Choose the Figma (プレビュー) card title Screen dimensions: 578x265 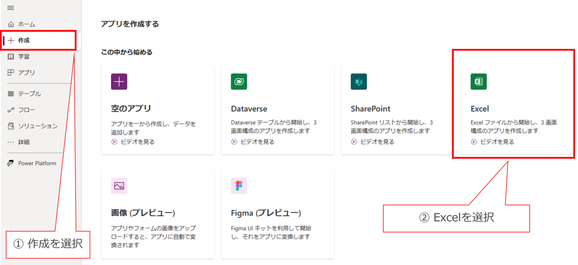(x=266, y=213)
